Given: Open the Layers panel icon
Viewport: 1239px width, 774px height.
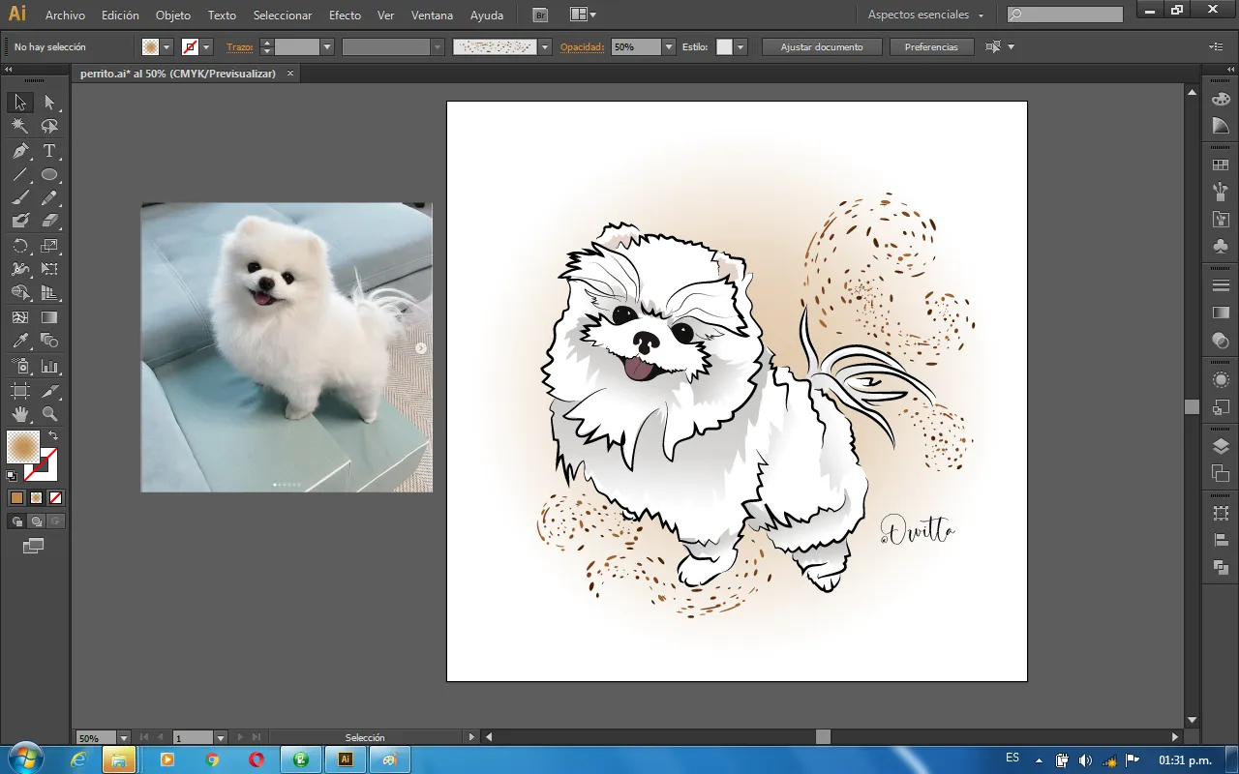Looking at the screenshot, I should pyautogui.click(x=1221, y=446).
